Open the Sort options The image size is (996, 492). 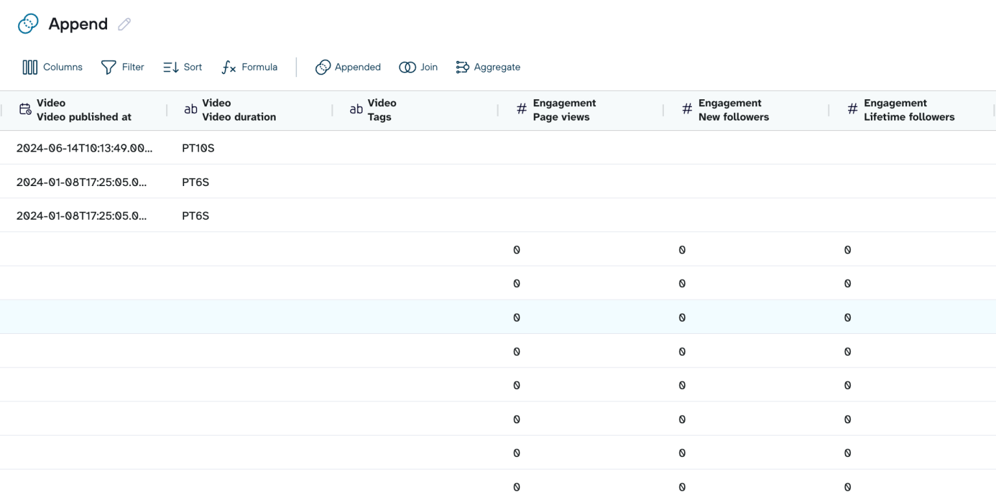(x=182, y=67)
